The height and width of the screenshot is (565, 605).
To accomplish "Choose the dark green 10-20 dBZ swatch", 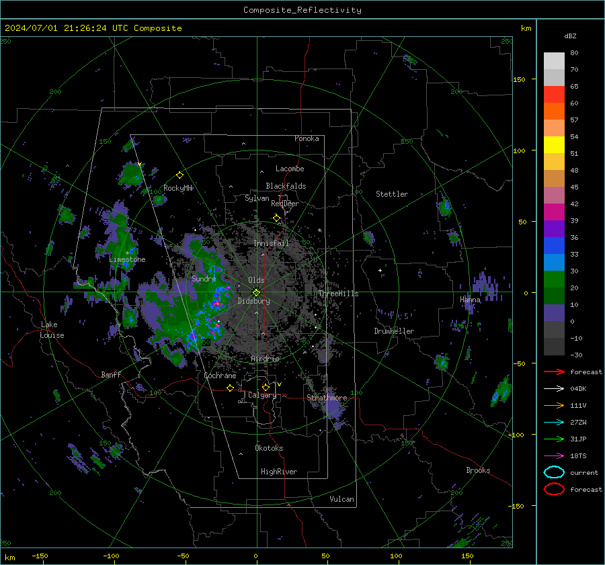I will coord(554,296).
